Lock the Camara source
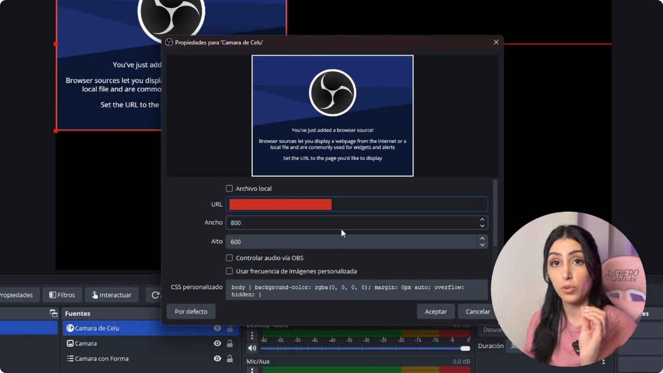This screenshot has width=663, height=373. [229, 343]
